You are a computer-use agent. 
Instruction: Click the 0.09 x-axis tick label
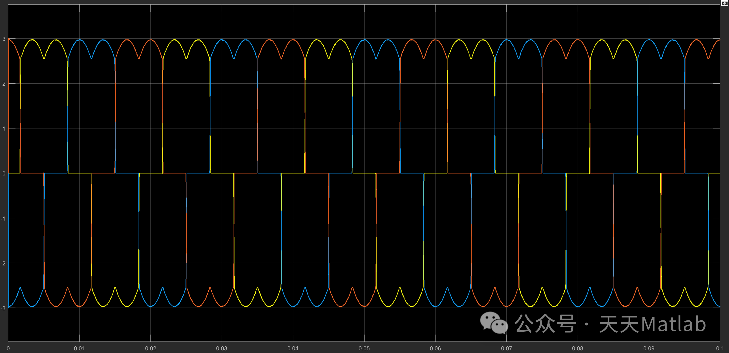[649, 348]
